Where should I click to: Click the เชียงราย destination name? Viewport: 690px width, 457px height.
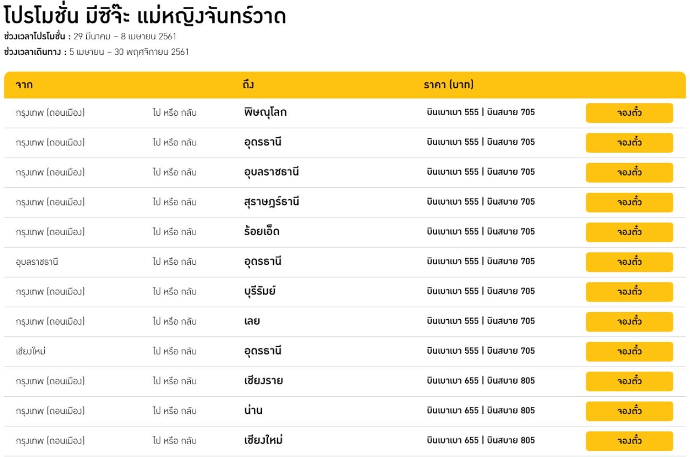(x=263, y=381)
